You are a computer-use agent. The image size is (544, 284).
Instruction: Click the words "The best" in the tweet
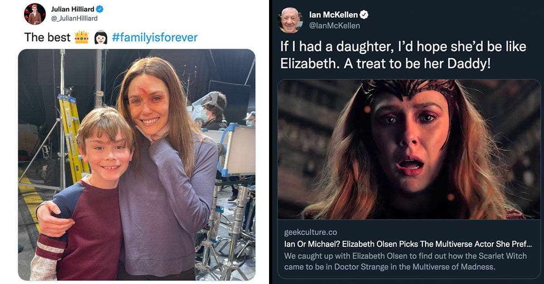[x=47, y=37]
